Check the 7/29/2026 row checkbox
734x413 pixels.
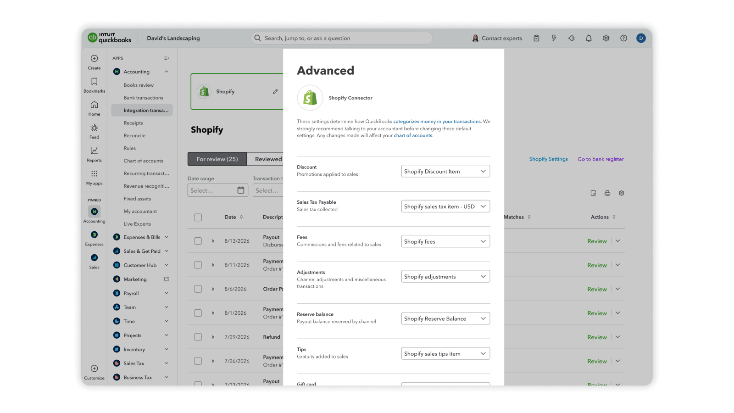coord(198,337)
